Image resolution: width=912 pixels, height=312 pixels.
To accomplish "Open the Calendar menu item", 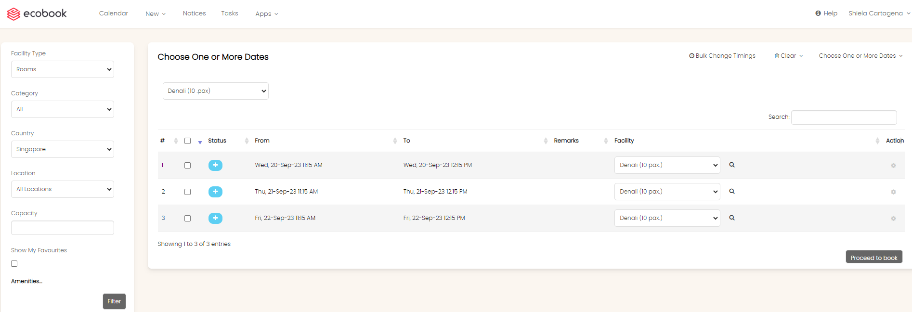I will 114,13.
